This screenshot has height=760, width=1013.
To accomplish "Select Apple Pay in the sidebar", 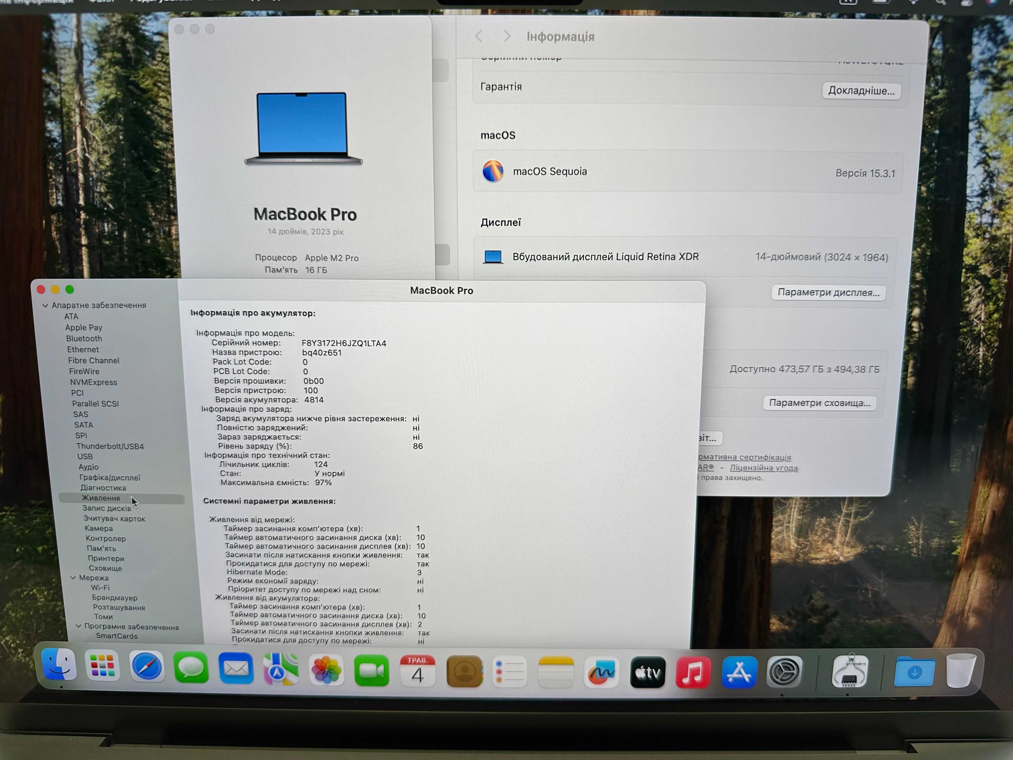I will (x=84, y=327).
